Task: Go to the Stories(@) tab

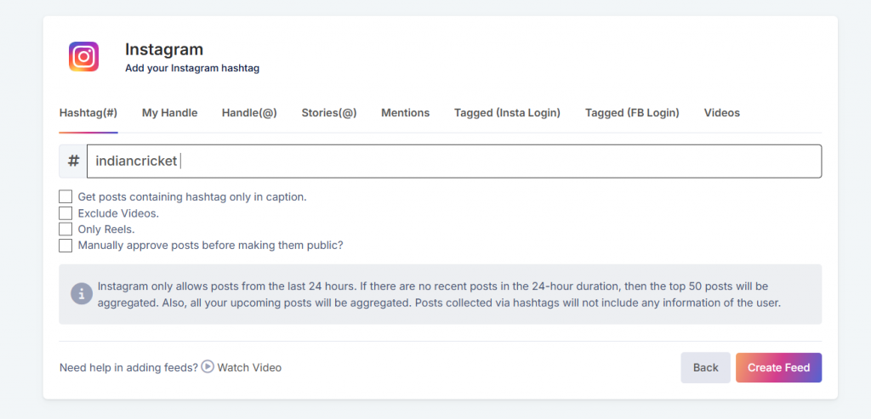Action: [328, 113]
